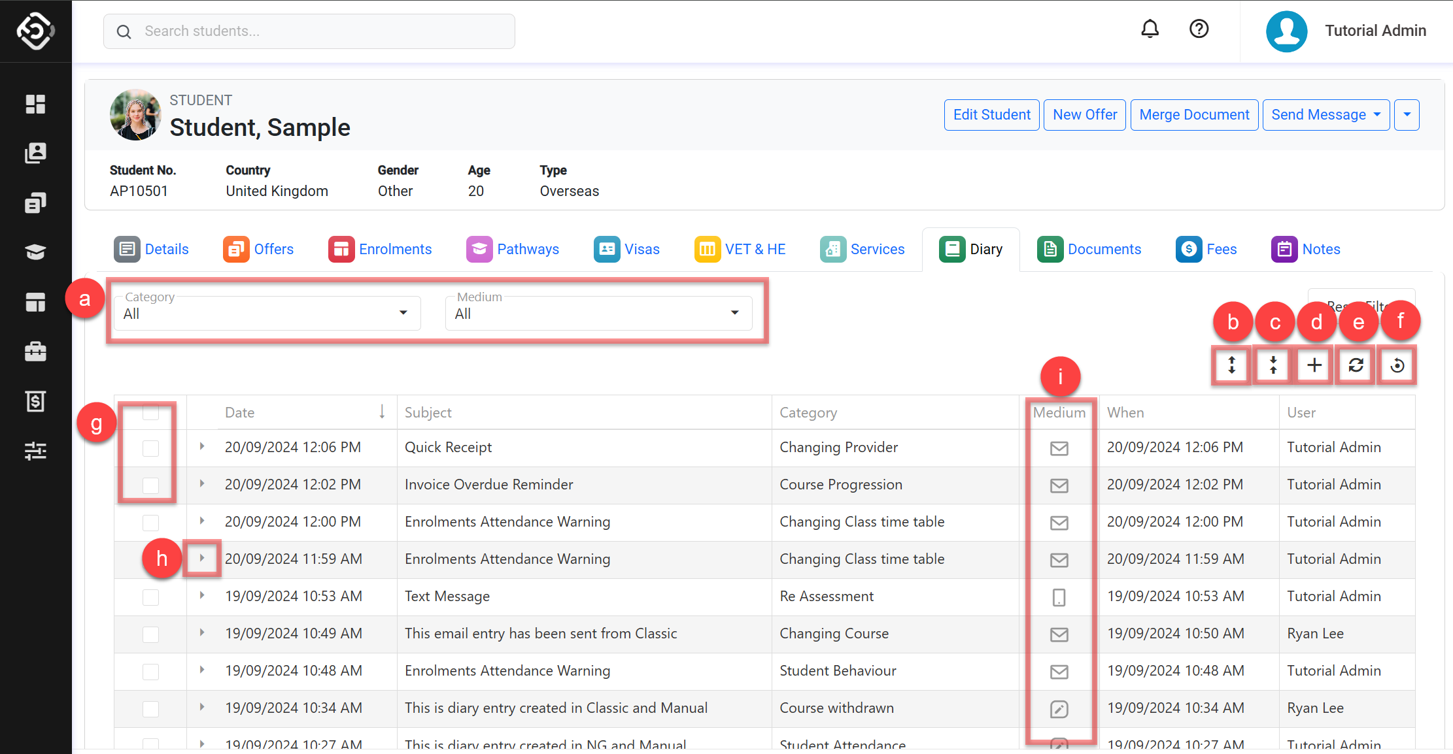The image size is (1453, 754).
Task: Click the Sample Student profile photo
Action: pos(135,115)
